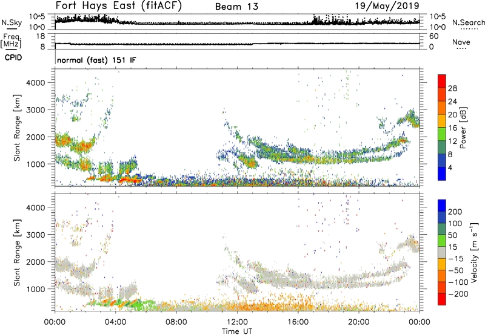
Task: Click the strong echo near 2000 km at 00:00 in power panel
Action: 64,141
